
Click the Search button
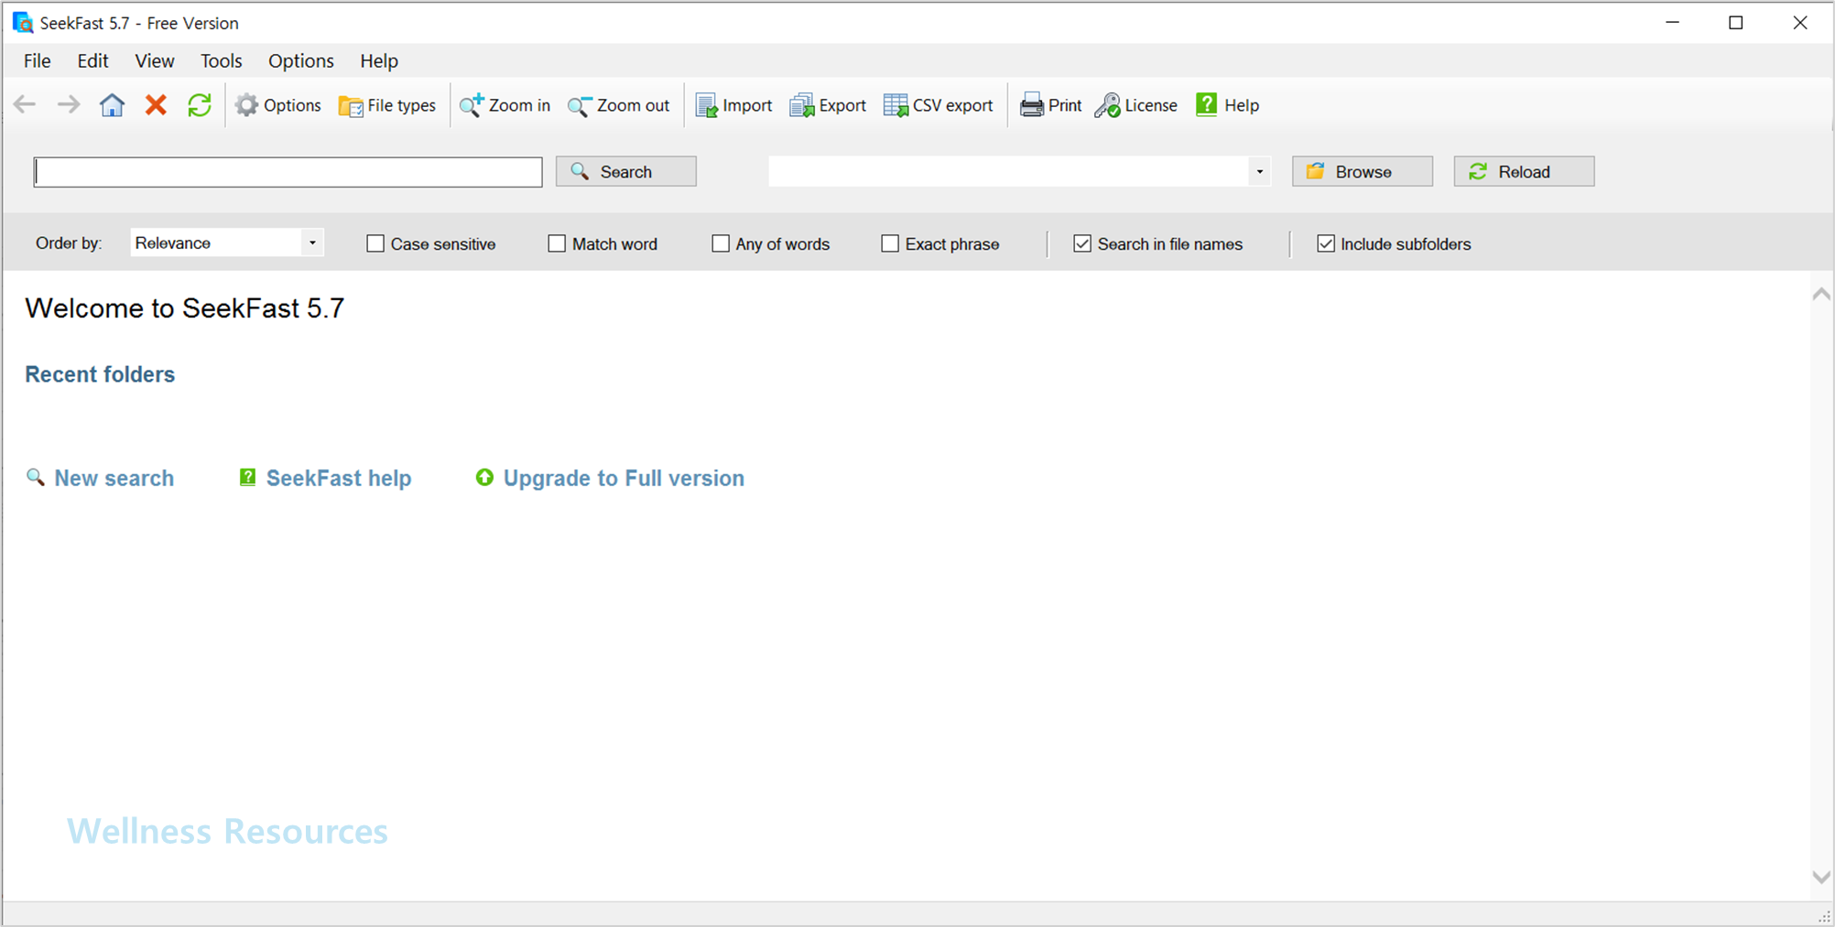626,171
